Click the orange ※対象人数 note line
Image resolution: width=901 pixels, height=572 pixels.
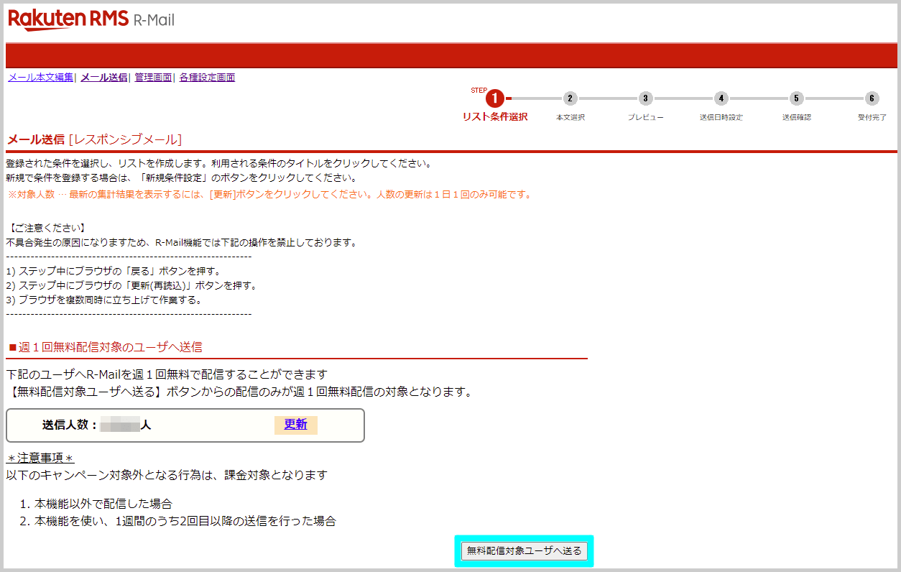tap(269, 195)
